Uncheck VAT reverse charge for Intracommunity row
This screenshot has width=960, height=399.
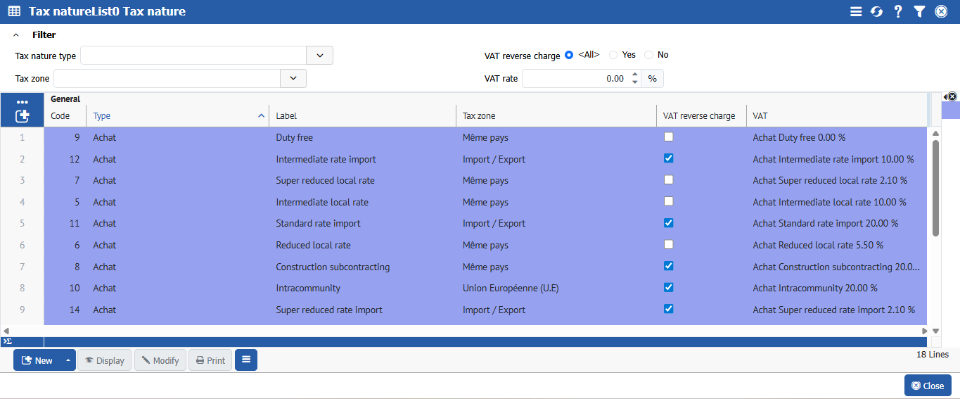[669, 288]
